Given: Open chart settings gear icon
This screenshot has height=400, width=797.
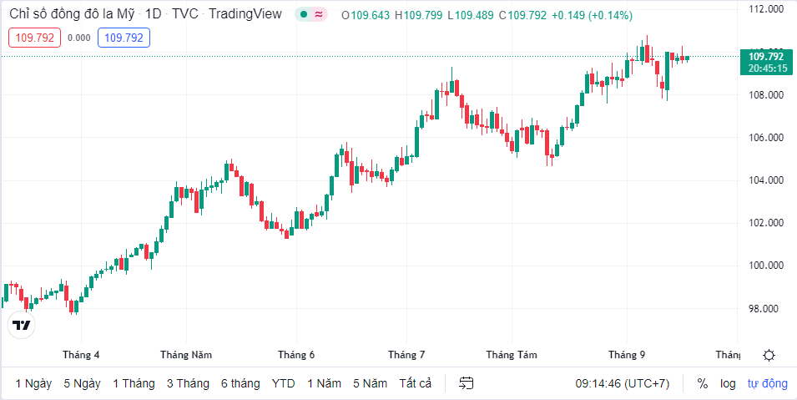Looking at the screenshot, I should (769, 355).
